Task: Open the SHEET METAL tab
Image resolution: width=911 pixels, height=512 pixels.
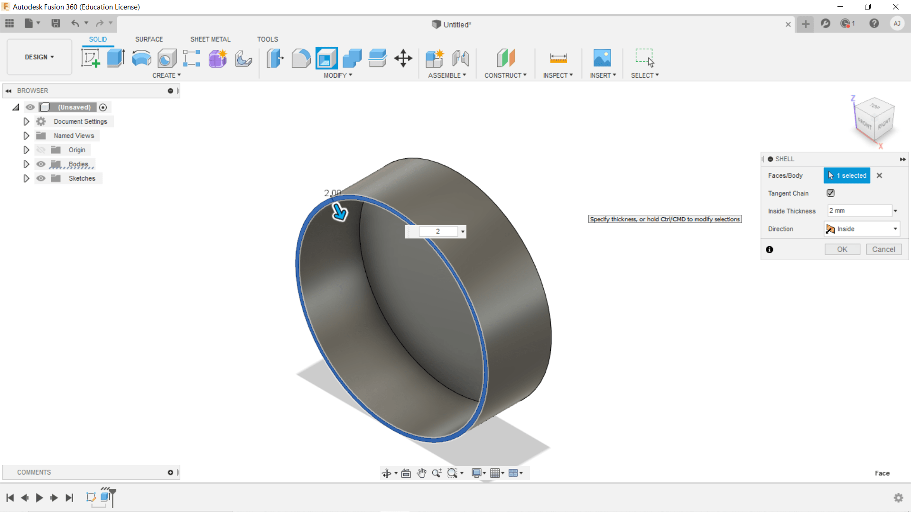Action: [x=210, y=39]
